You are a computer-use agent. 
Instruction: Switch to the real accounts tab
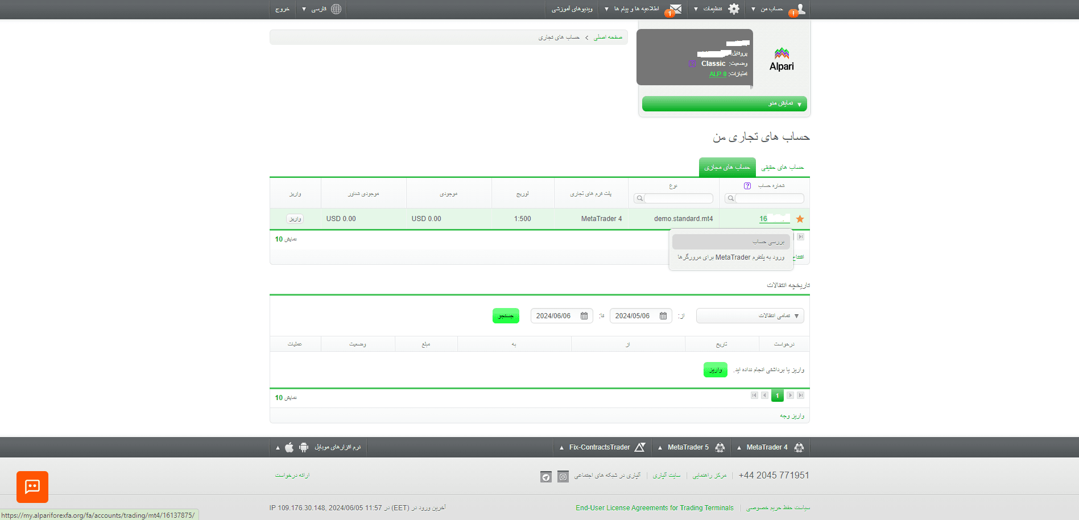pyautogui.click(x=783, y=167)
